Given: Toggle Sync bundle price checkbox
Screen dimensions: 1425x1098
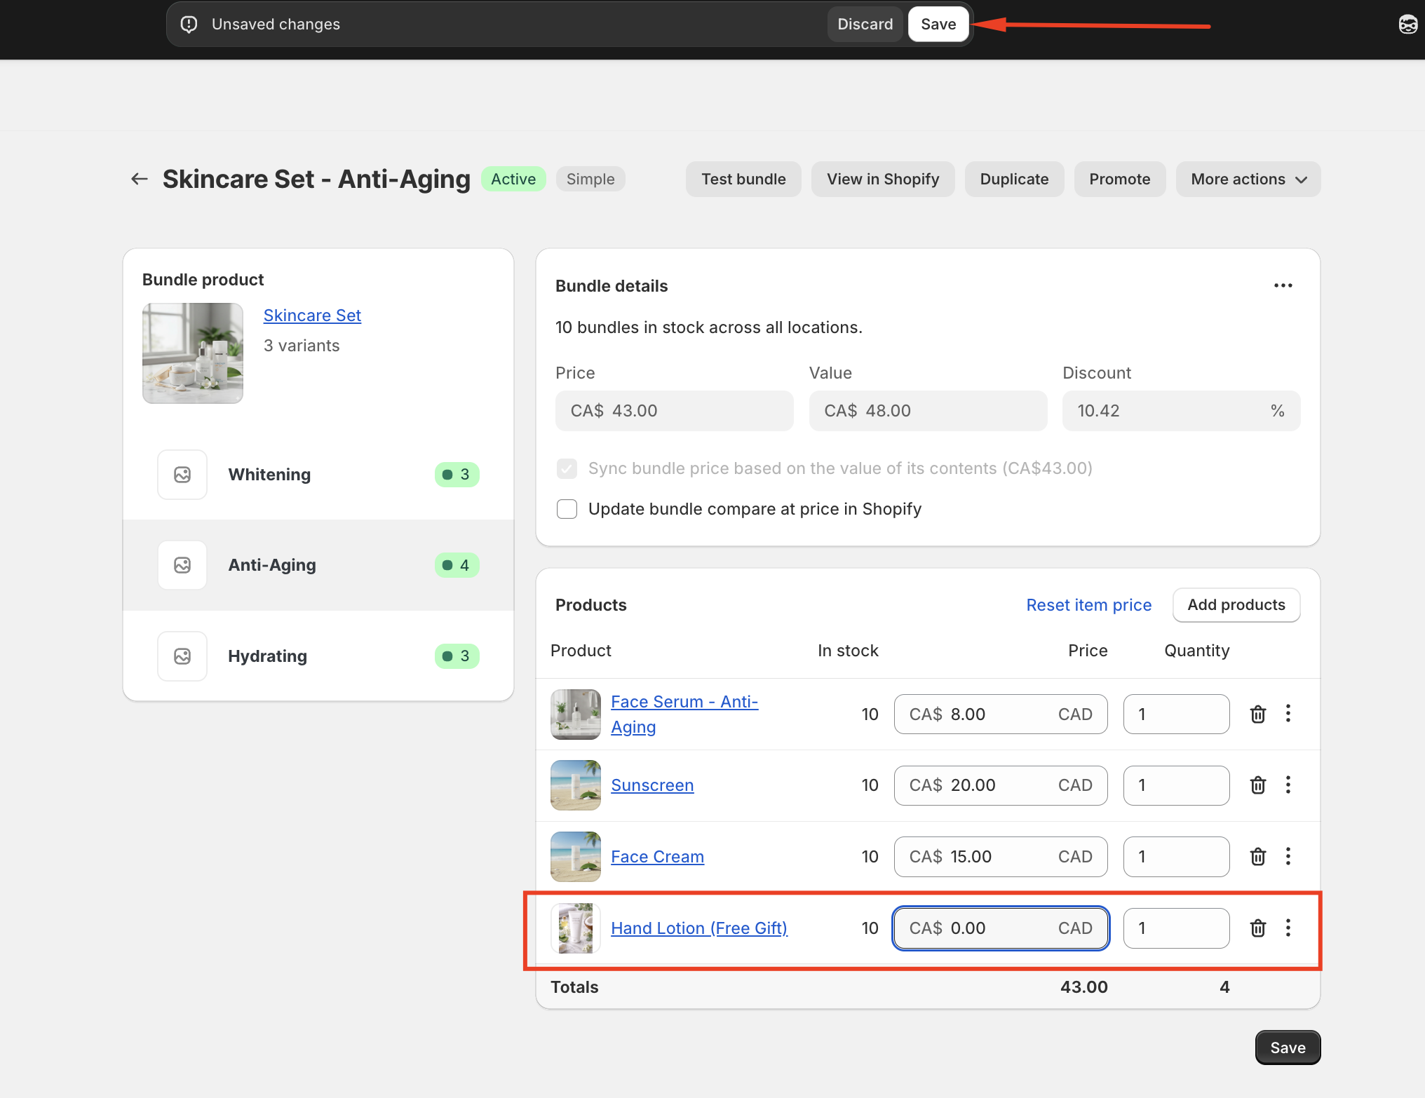Looking at the screenshot, I should point(567,468).
